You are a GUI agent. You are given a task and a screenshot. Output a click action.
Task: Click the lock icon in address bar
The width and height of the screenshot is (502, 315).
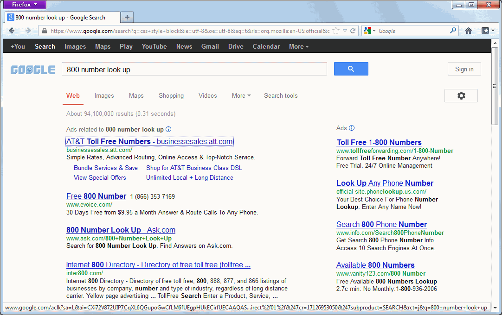45,31
